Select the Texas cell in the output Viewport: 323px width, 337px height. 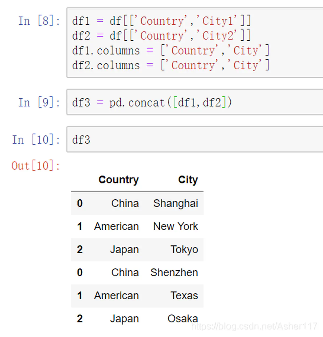(184, 296)
